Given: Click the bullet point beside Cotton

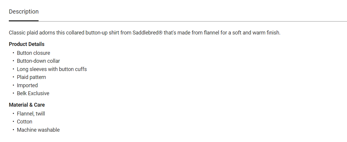Looking at the screenshot, I should (x=13, y=122).
